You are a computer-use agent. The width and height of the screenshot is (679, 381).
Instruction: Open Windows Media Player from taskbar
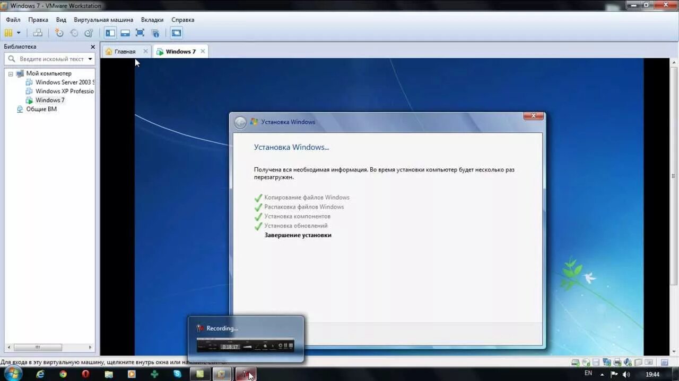point(132,374)
